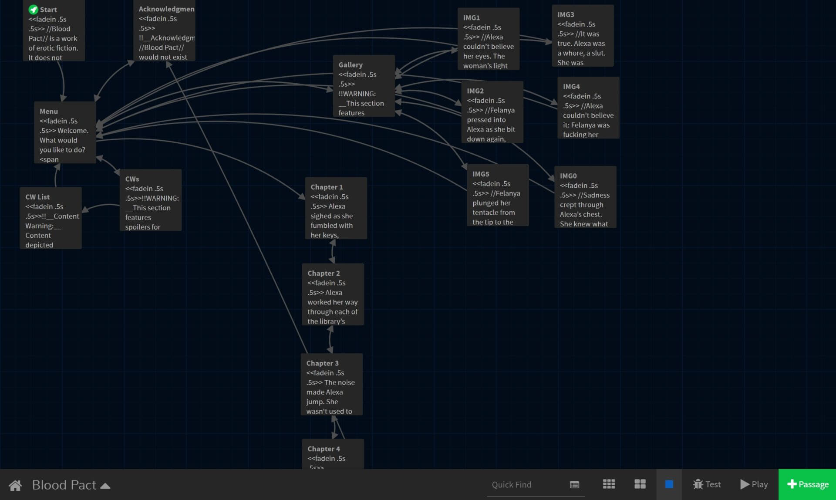836x500 pixels.
Task: Click the smallest zoom grid icon
Action: tap(608, 484)
